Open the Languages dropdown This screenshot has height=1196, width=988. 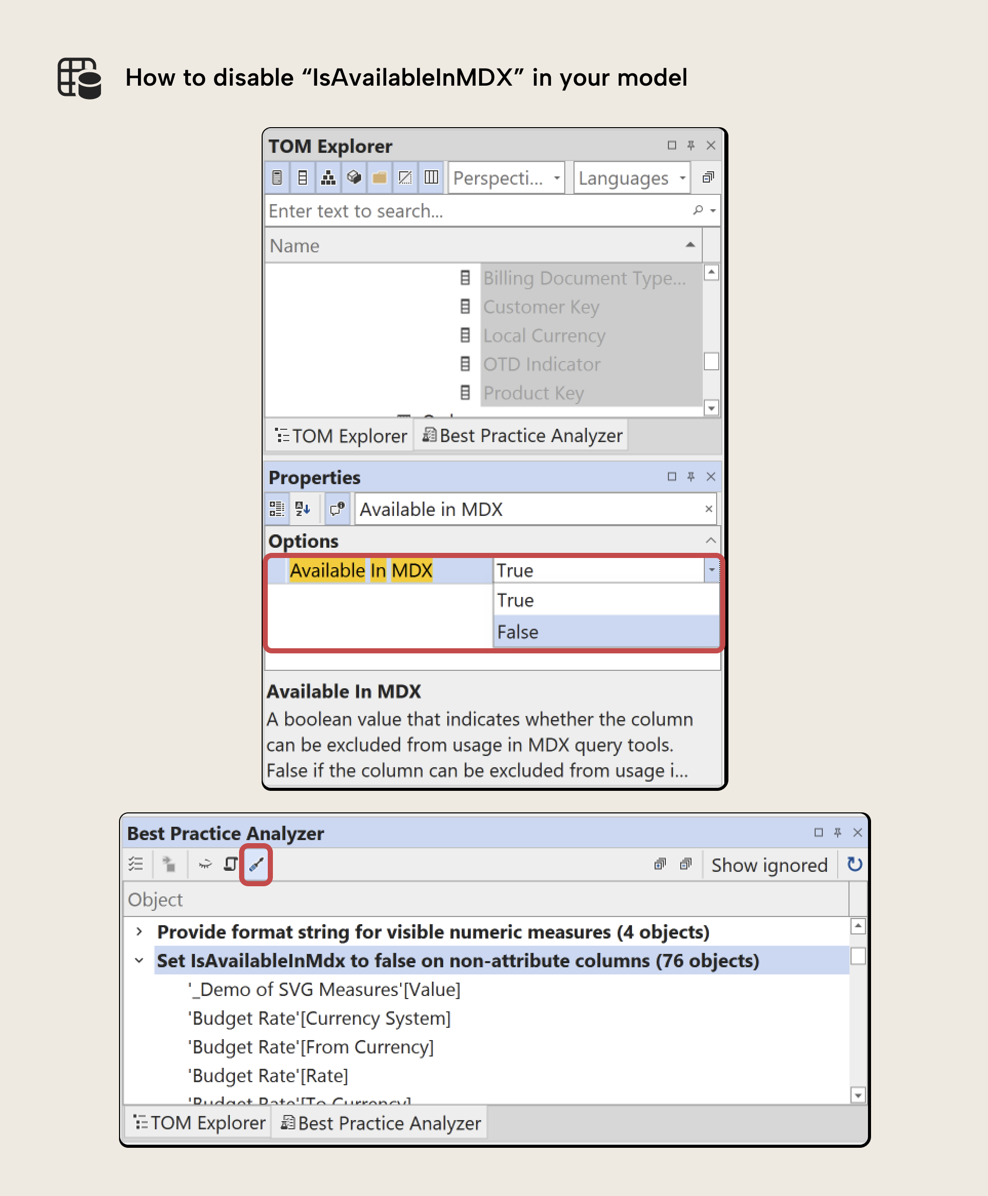[631, 178]
